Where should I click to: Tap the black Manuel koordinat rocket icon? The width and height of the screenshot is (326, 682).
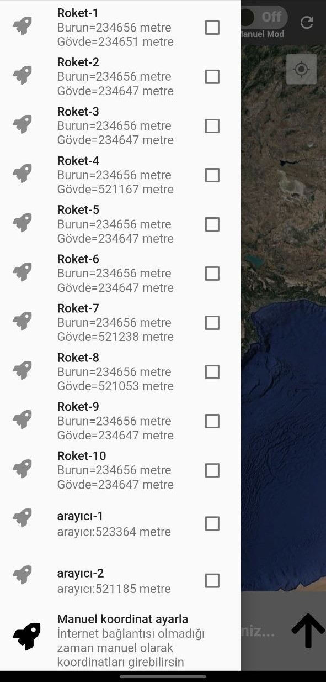[25, 636]
